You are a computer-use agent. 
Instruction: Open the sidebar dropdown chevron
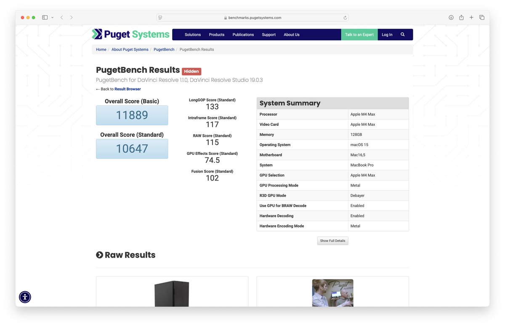[x=52, y=18]
